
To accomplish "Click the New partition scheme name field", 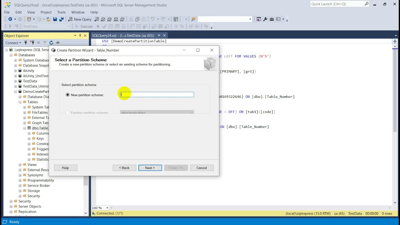I will pos(157,94).
